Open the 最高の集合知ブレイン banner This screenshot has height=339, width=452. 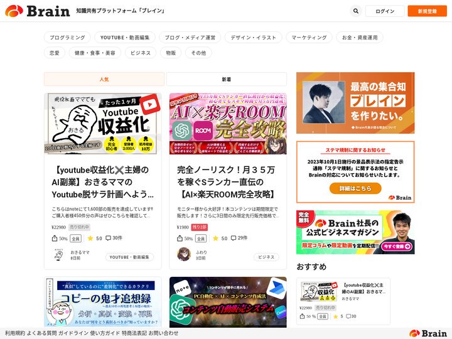[355, 103]
